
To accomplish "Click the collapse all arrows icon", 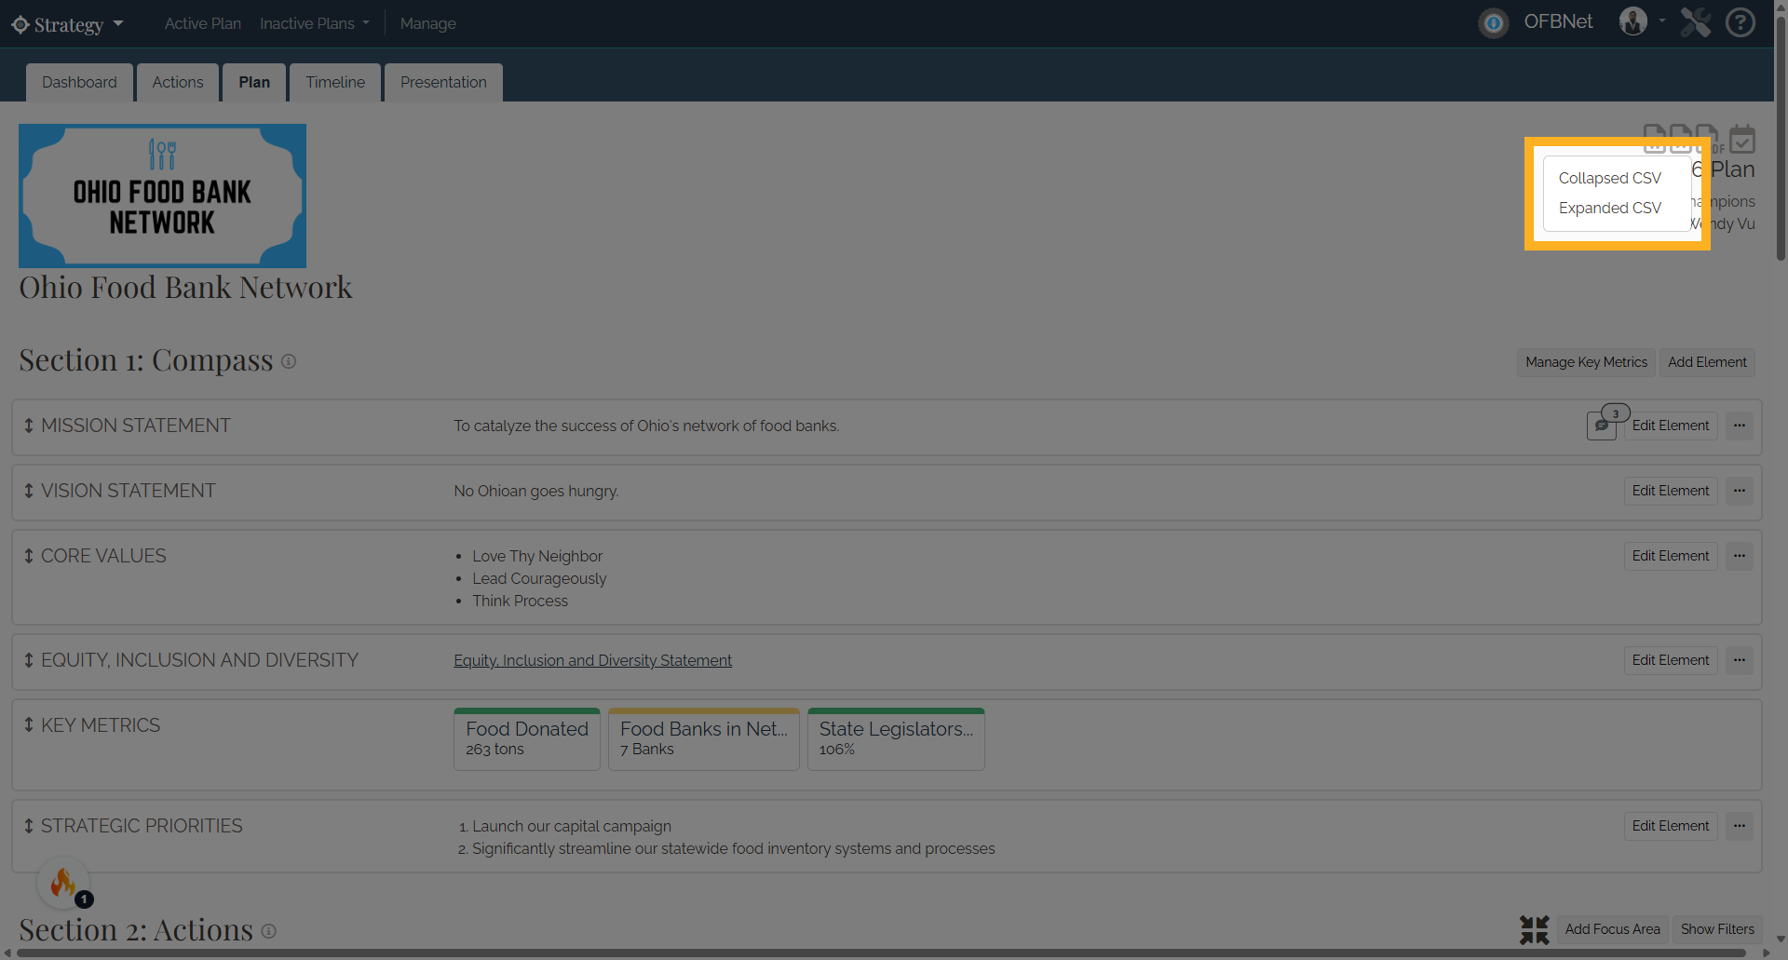I will click(1535, 929).
